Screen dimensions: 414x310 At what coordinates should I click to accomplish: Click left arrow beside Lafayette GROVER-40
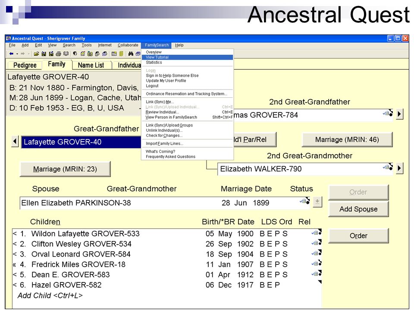click(x=15, y=142)
